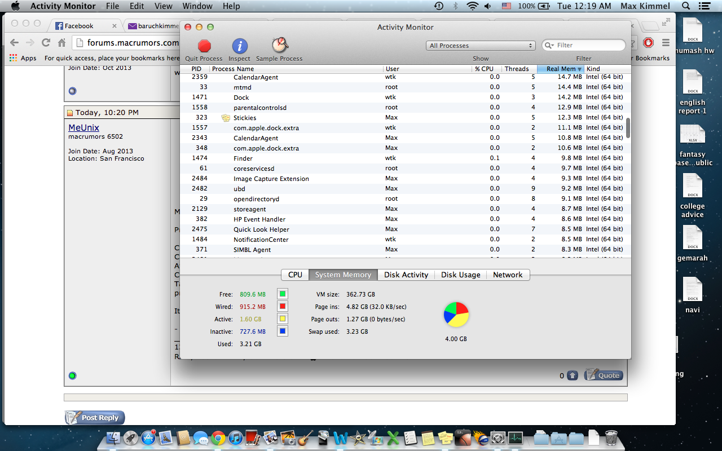Screen dimensions: 722x451
Task: Switch to the Disk Usage tab
Action: [461, 275]
